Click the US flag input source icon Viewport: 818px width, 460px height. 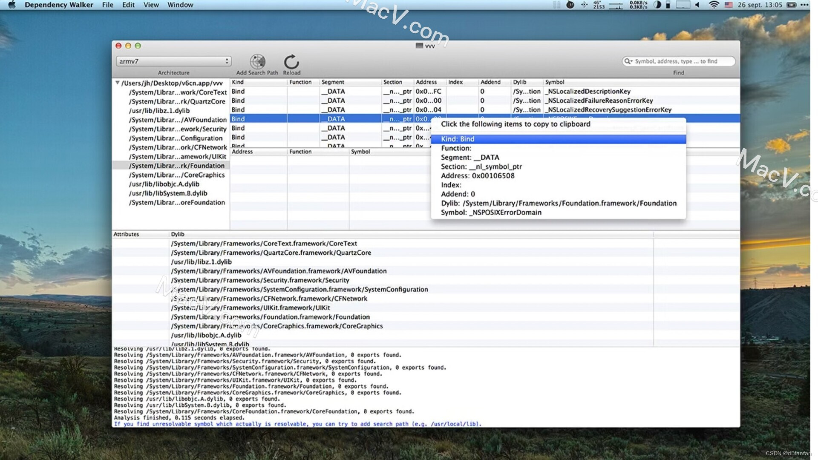[727, 5]
